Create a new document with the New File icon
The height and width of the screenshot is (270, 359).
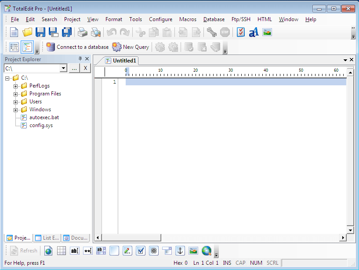[14, 32]
